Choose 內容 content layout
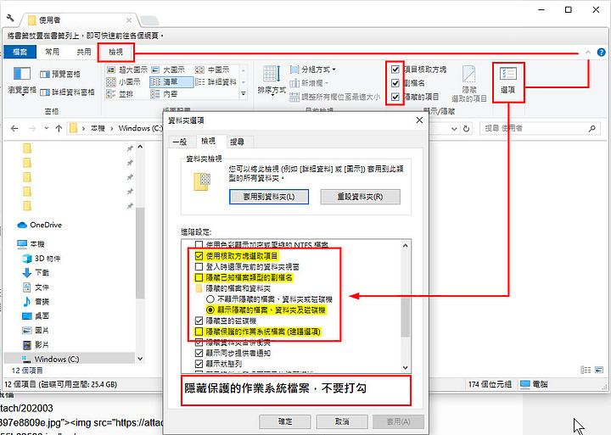 coord(165,94)
